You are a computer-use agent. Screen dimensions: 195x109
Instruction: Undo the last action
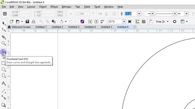(61, 21)
